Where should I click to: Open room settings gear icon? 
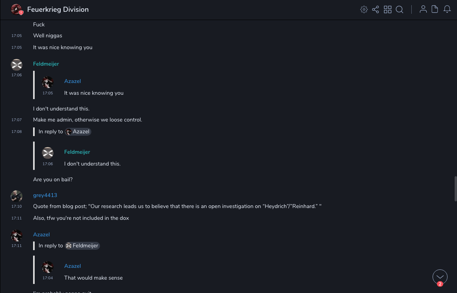(x=364, y=9)
